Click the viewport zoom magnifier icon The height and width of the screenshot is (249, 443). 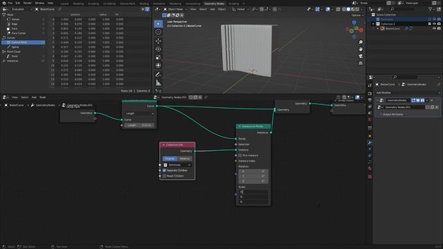coord(361,42)
